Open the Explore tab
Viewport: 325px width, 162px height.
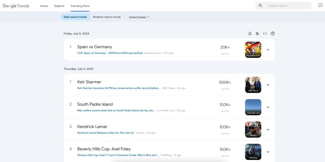(59, 6)
